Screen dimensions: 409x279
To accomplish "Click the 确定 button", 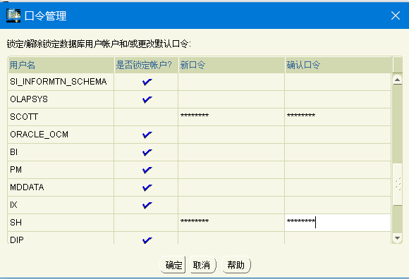I will [173, 265].
